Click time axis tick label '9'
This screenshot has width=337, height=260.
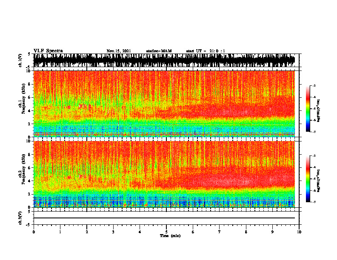(x=272, y=232)
